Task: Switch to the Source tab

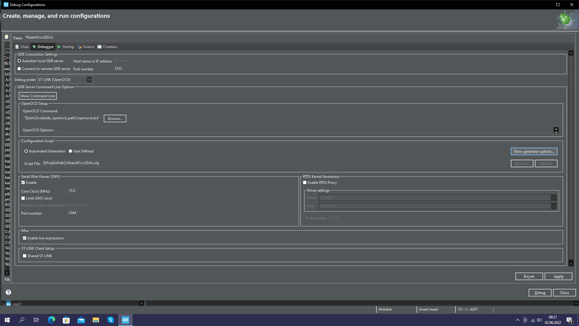Action: [86, 47]
